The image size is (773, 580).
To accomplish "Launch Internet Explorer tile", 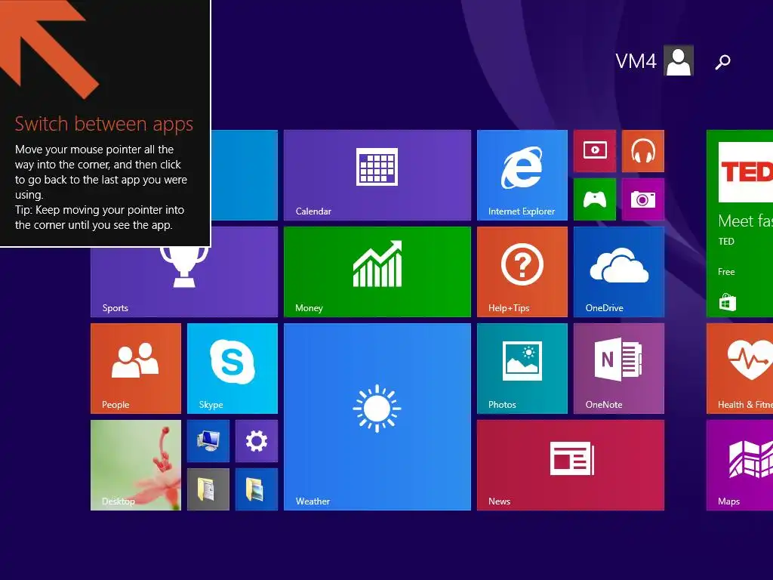I will pyautogui.click(x=522, y=175).
